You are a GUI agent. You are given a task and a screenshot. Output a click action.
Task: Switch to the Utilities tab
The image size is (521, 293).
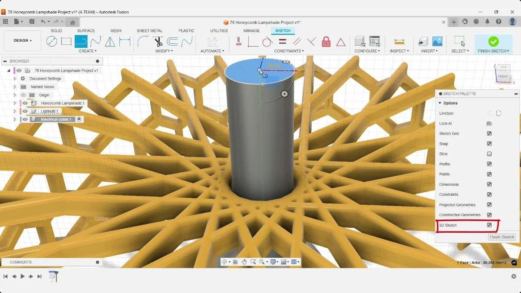coord(219,31)
